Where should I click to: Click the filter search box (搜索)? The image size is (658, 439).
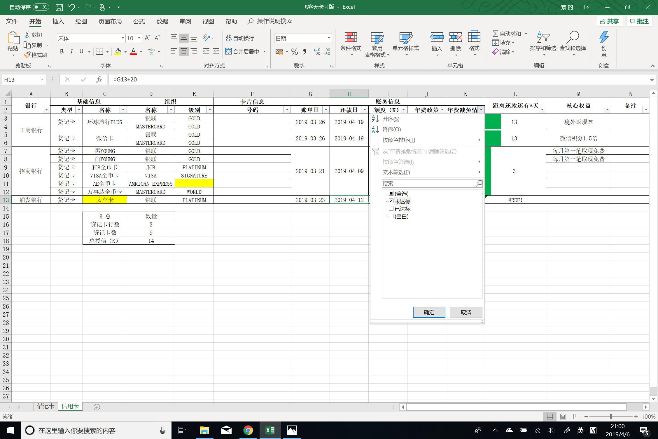(x=432, y=183)
